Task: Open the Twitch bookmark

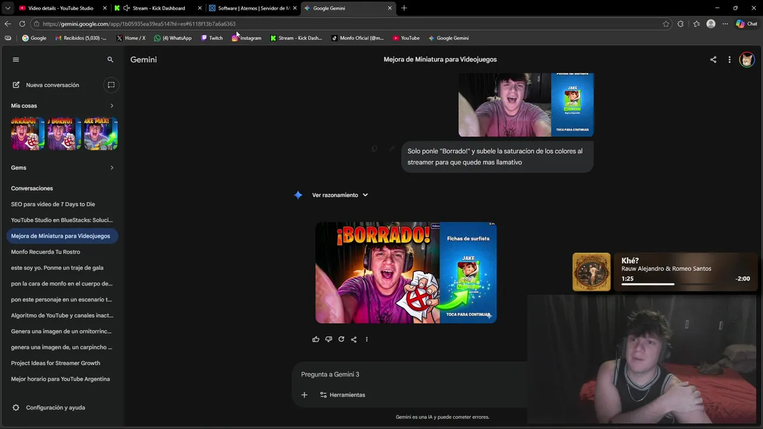Action: (x=212, y=38)
